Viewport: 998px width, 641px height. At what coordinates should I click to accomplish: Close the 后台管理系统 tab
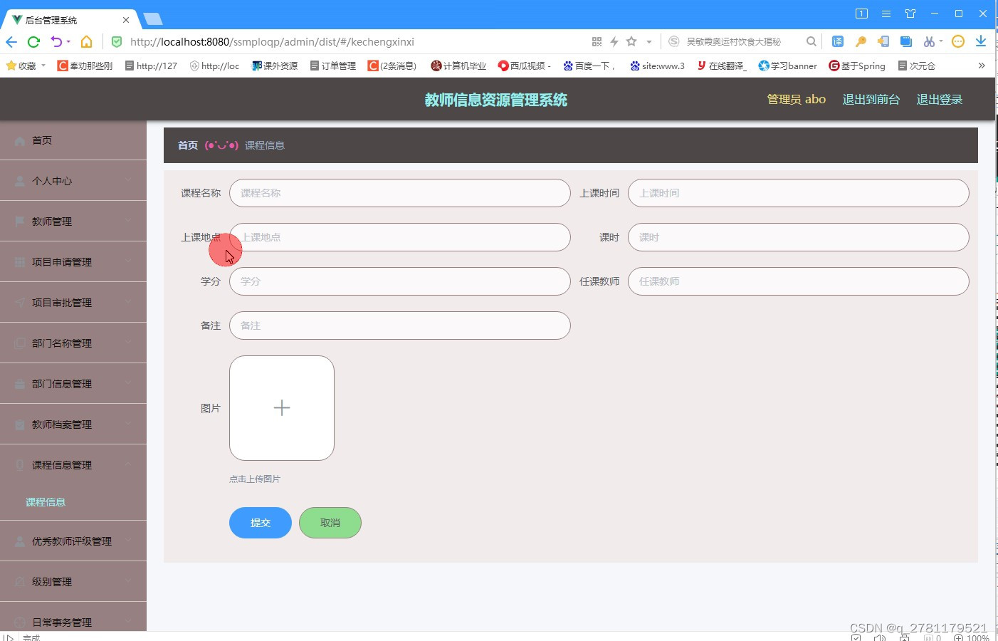pos(126,20)
